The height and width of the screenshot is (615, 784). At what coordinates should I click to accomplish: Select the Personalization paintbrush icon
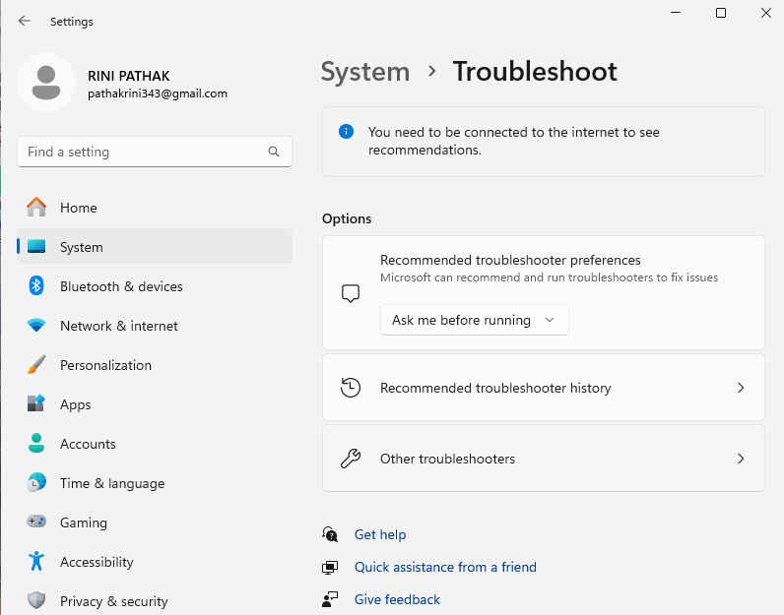click(x=36, y=365)
